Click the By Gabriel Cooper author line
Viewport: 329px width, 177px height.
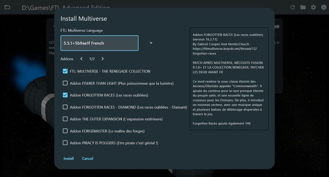[x=221, y=44]
